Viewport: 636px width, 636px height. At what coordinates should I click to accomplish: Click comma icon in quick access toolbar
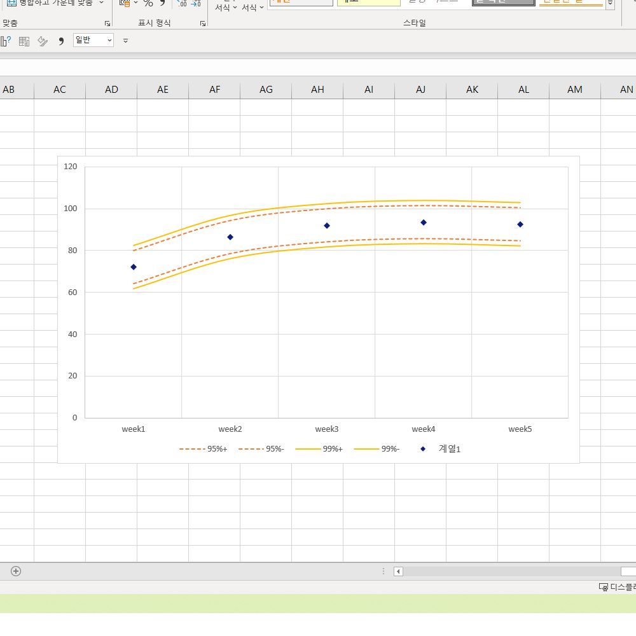(x=61, y=41)
